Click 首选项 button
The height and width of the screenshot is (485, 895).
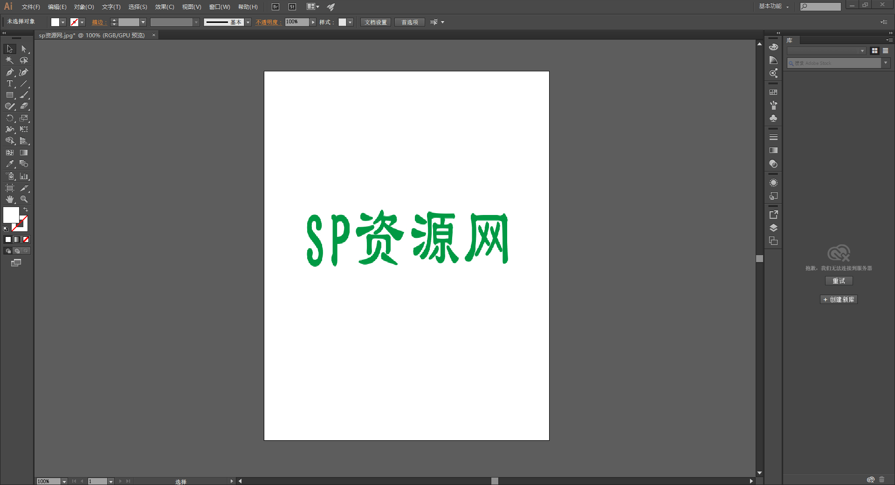410,22
